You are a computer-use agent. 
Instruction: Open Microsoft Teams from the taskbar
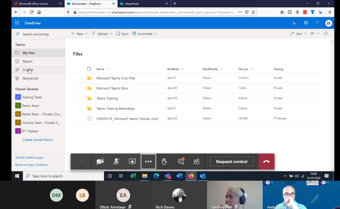[168, 176]
